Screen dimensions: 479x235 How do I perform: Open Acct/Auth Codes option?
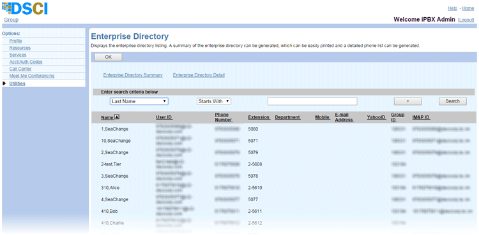(26, 62)
